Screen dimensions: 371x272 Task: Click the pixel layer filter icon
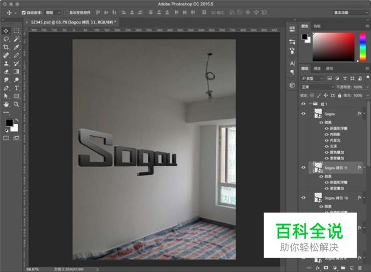pos(329,78)
